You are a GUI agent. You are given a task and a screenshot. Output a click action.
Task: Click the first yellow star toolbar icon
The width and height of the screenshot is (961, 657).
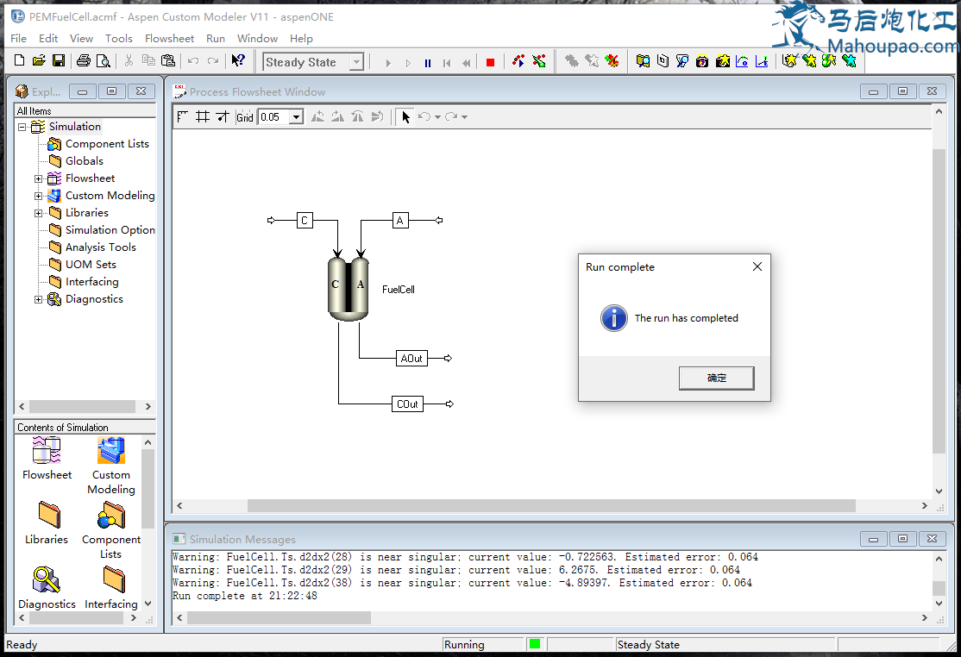[x=789, y=60]
